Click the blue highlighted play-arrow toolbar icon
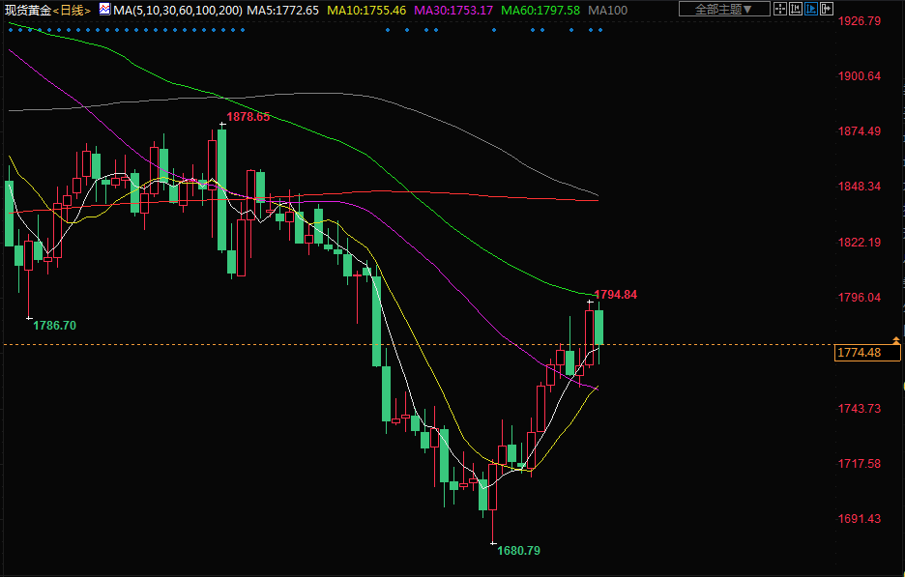 tap(811, 10)
